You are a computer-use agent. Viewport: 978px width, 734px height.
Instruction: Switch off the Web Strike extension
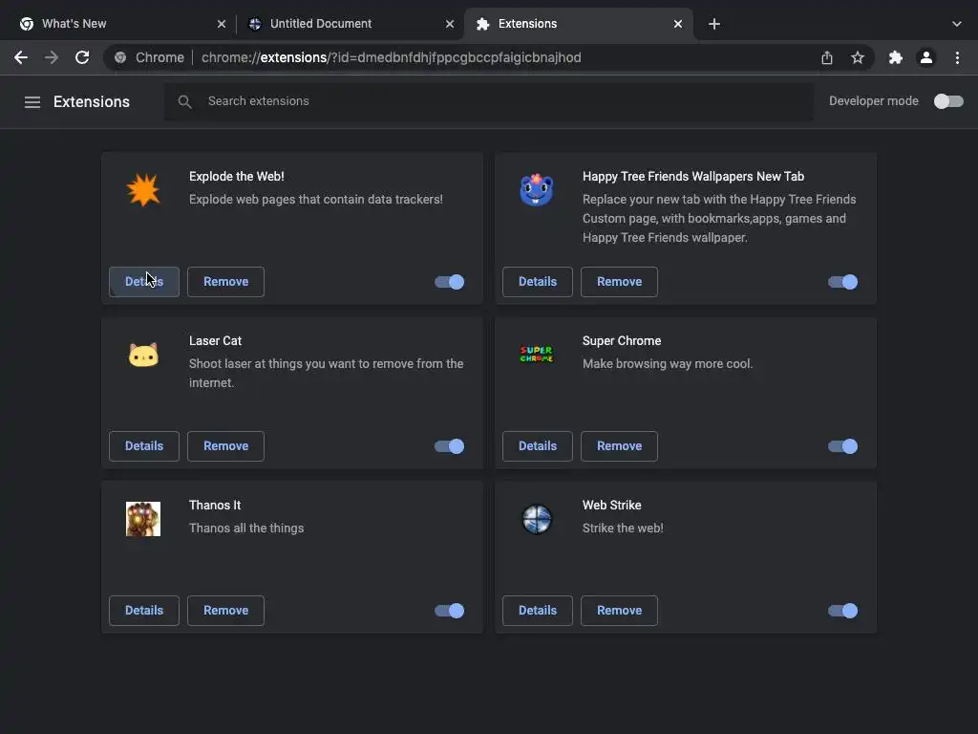click(843, 611)
